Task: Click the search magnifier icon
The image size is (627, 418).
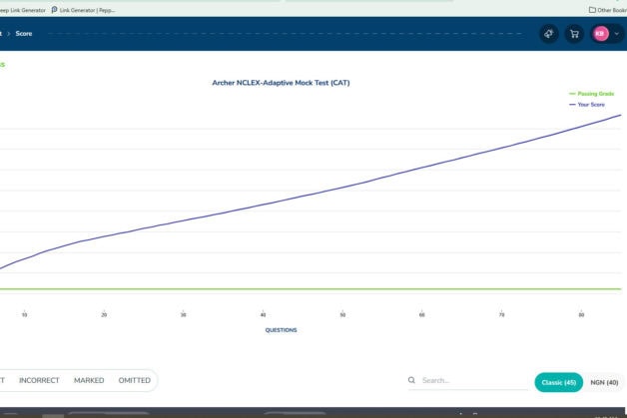Action: pyautogui.click(x=411, y=380)
